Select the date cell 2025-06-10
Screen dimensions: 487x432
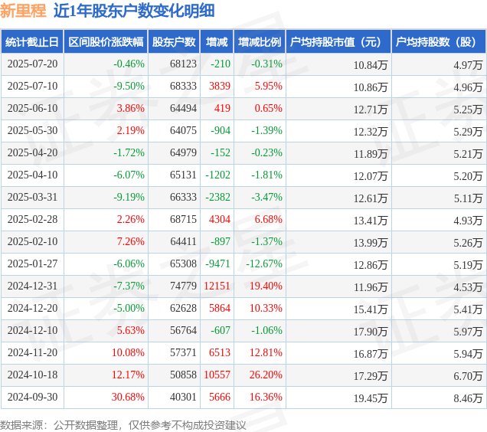coord(33,108)
